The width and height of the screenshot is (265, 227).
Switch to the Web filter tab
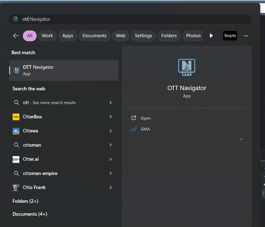121,36
